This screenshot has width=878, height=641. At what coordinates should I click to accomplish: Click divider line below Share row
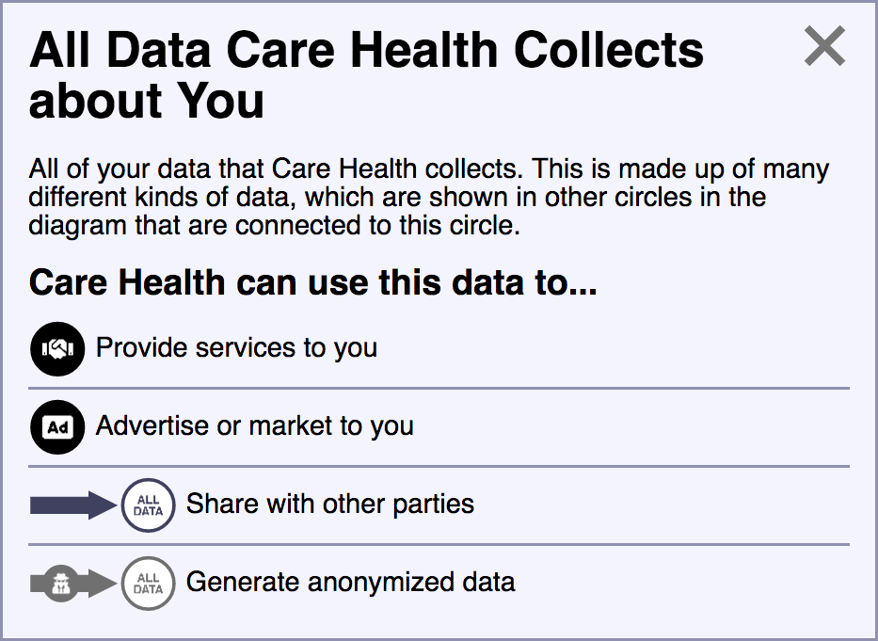click(x=439, y=544)
